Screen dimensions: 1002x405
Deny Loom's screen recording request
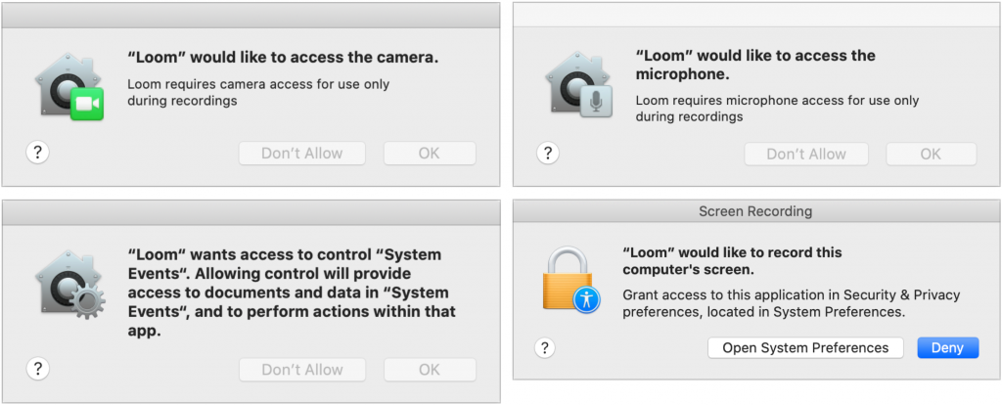pos(947,348)
